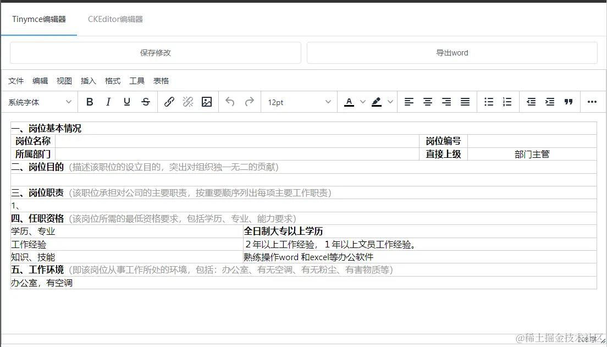Click the 导出word button
The height and width of the screenshot is (347, 607).
(452, 53)
